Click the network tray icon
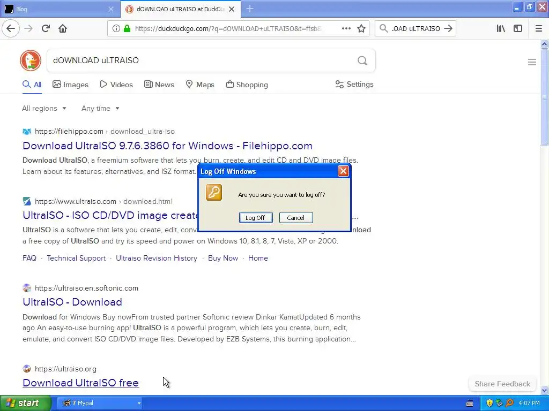The height and width of the screenshot is (411, 549). pos(499,403)
